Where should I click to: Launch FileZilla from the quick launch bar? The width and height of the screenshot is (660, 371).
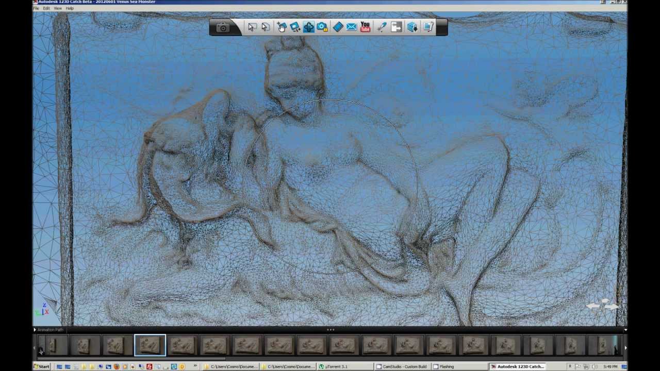[x=150, y=367]
